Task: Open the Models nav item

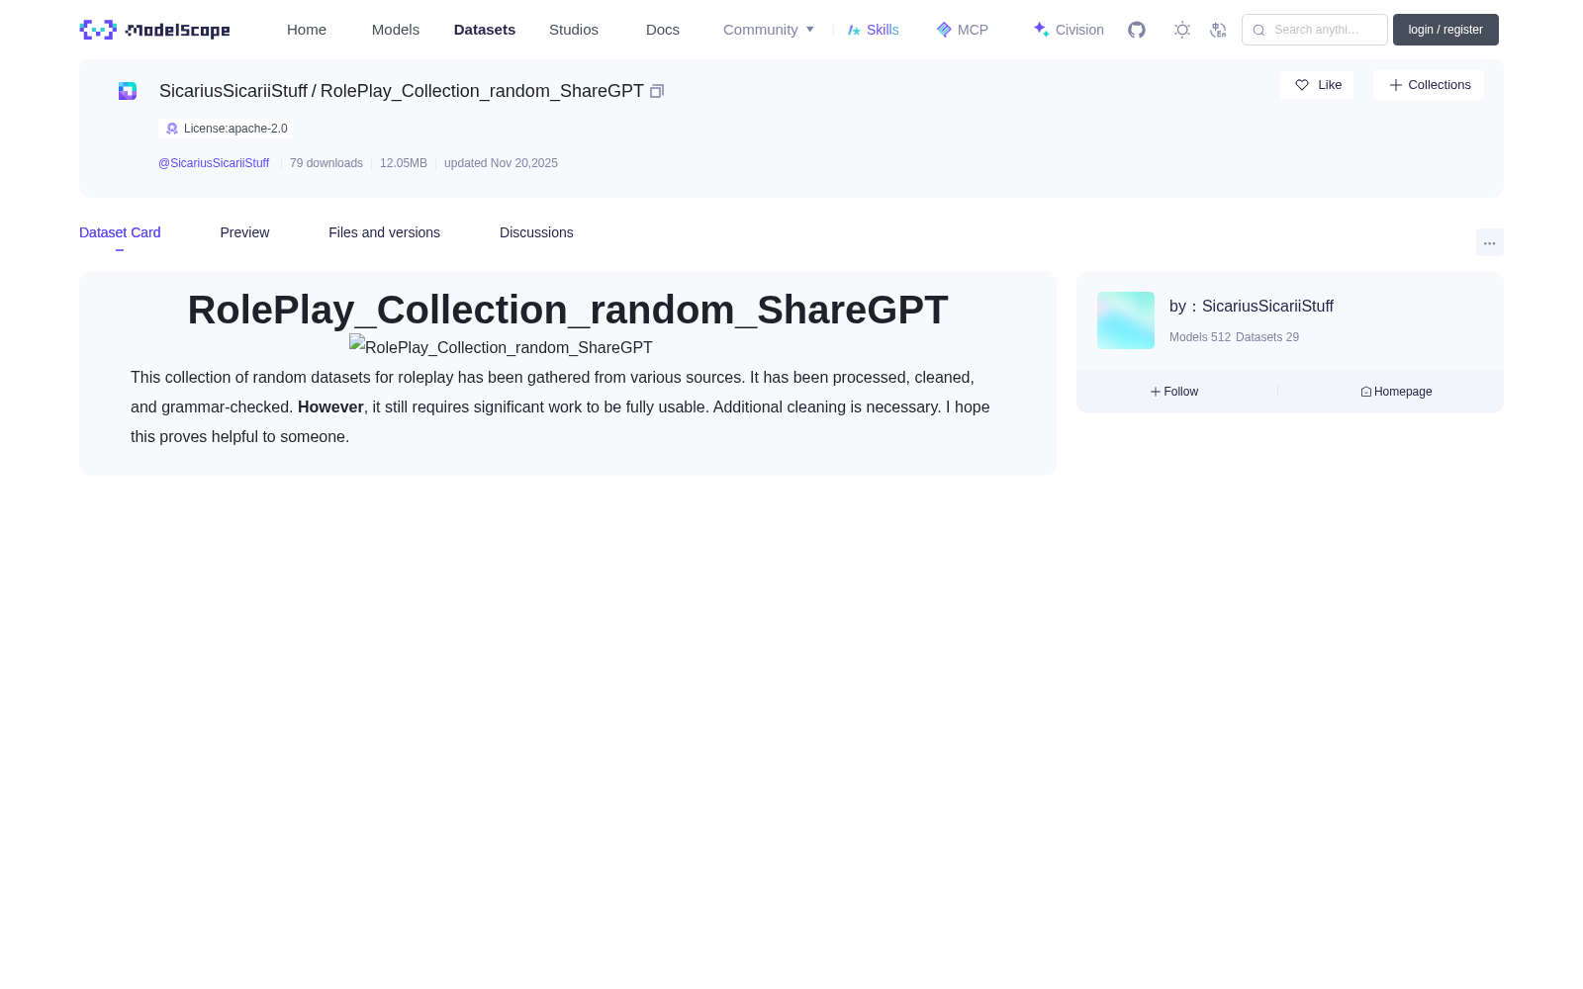Action: (x=396, y=30)
